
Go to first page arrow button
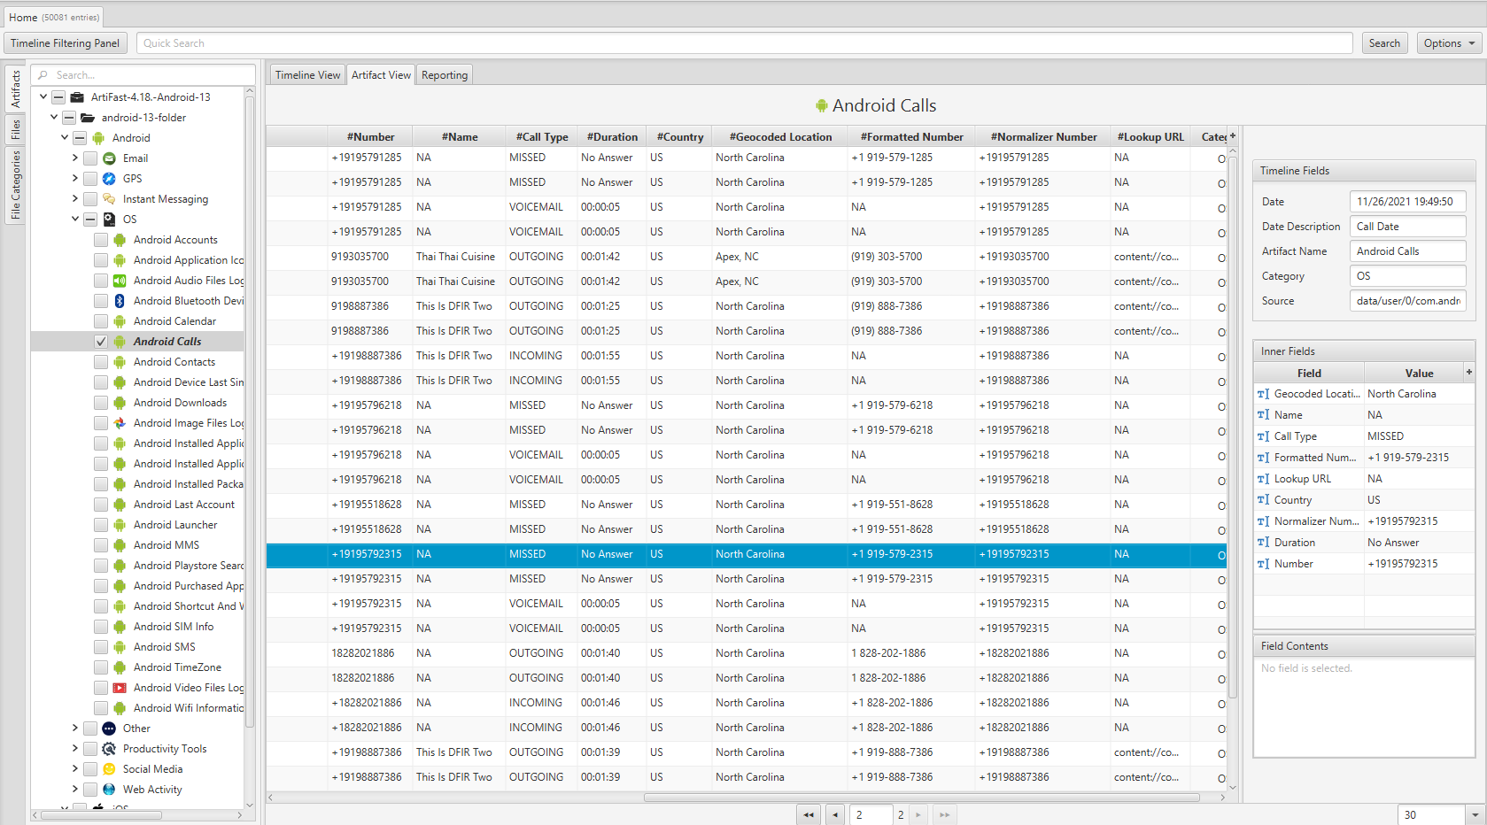coord(809,815)
